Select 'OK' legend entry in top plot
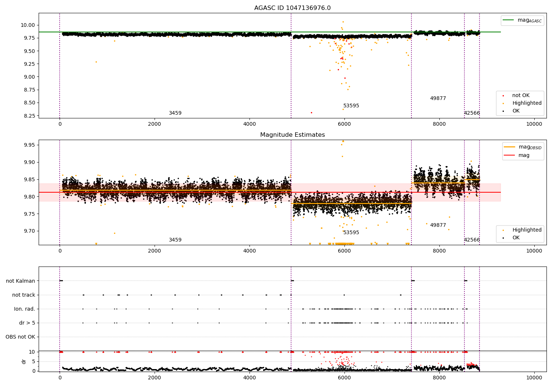 click(x=516, y=111)
